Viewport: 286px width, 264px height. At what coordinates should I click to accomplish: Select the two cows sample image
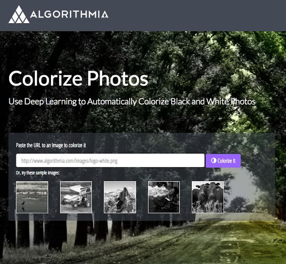[207, 197]
